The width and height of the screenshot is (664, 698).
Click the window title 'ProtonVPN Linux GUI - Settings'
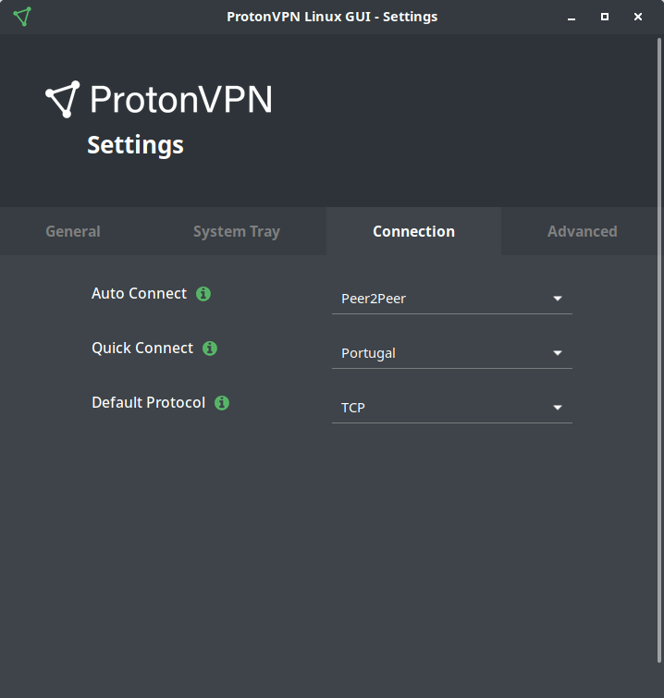pyautogui.click(x=332, y=17)
